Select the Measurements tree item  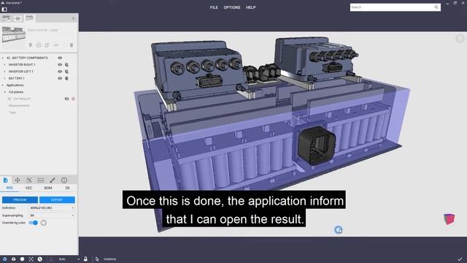[x=19, y=105]
